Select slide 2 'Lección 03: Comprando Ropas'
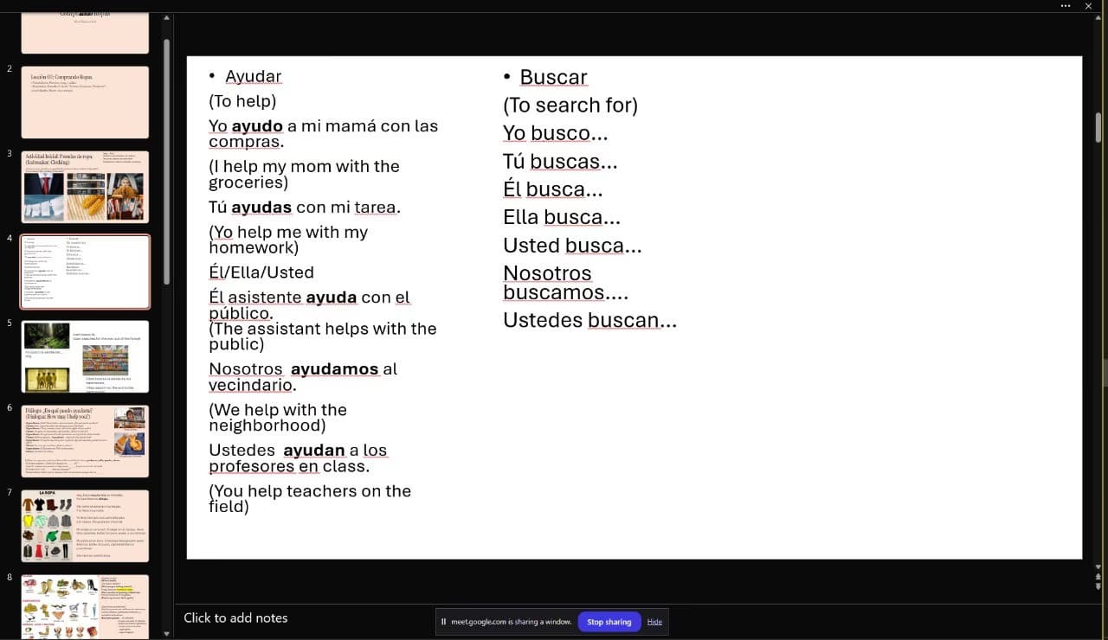Screen dimensions: 1108x640 coord(84,102)
